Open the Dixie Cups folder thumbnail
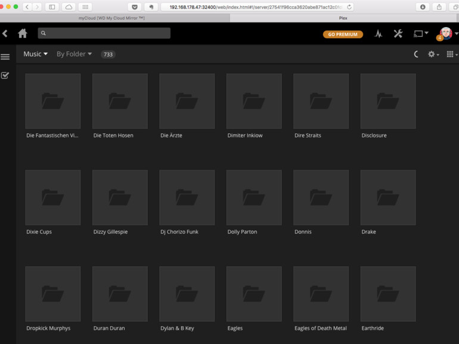459x344 pixels. coord(53,198)
